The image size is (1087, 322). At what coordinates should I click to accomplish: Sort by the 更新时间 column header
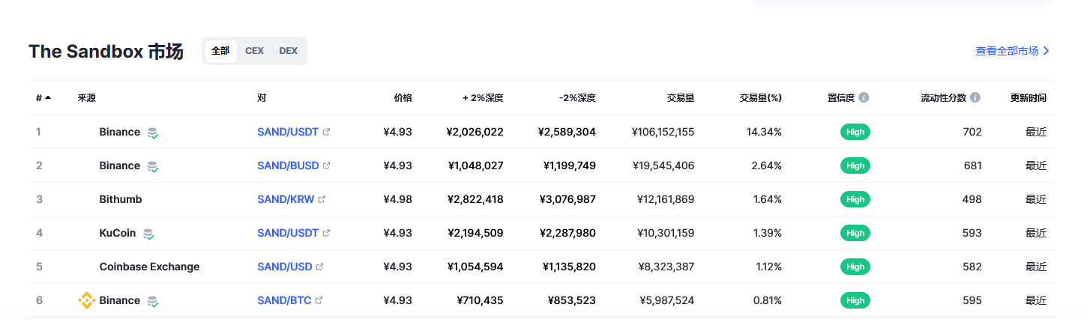coord(1029,97)
